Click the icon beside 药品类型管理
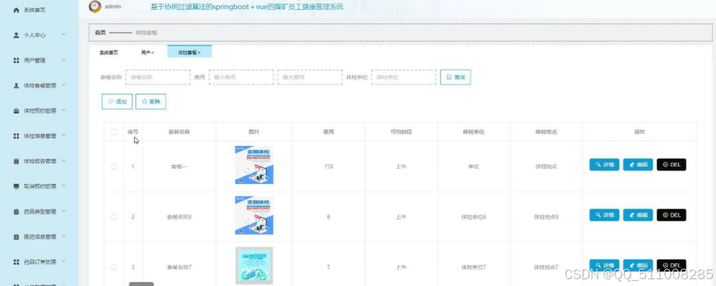 click(17, 212)
